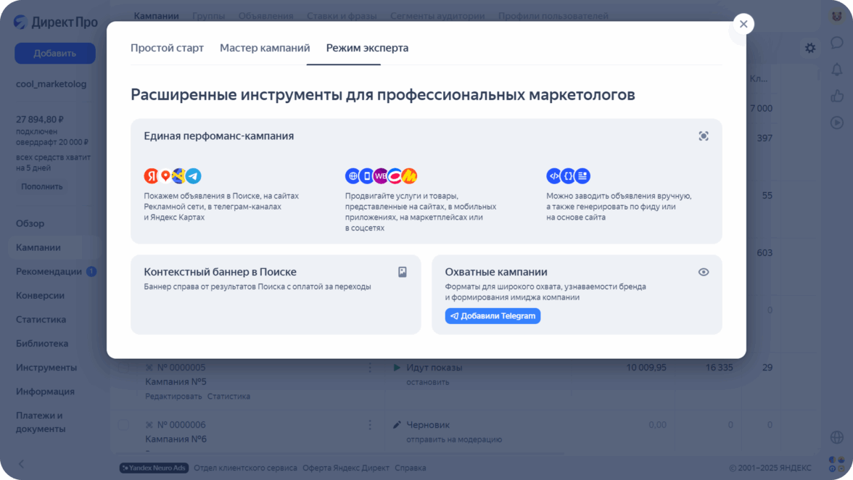Viewport: 853px width, 480px height.
Task: Click the Telegram icon in the performance card
Action: [x=194, y=175]
